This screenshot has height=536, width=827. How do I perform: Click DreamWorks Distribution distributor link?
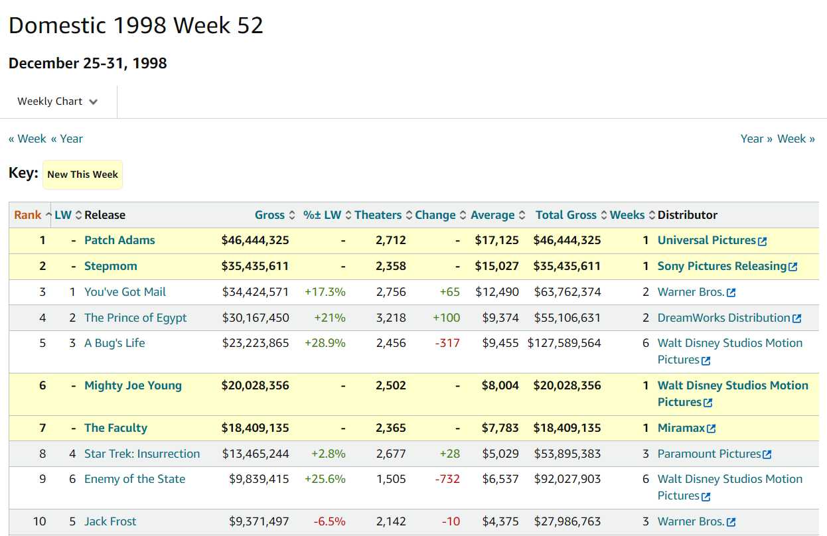724,318
